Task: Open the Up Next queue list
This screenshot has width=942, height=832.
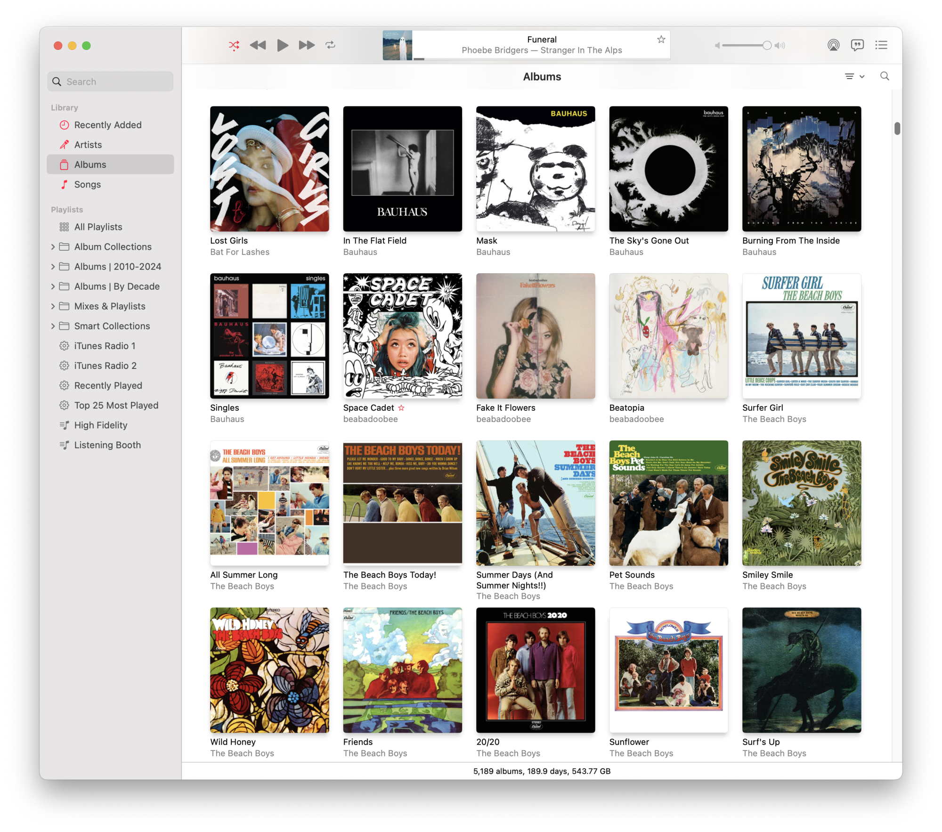Action: click(x=881, y=45)
